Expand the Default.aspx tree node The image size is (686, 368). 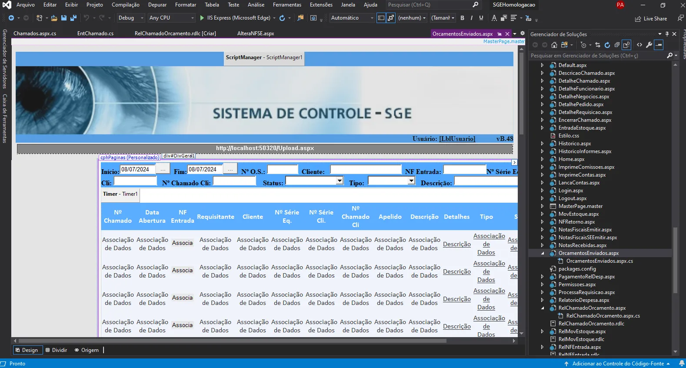[x=542, y=65]
